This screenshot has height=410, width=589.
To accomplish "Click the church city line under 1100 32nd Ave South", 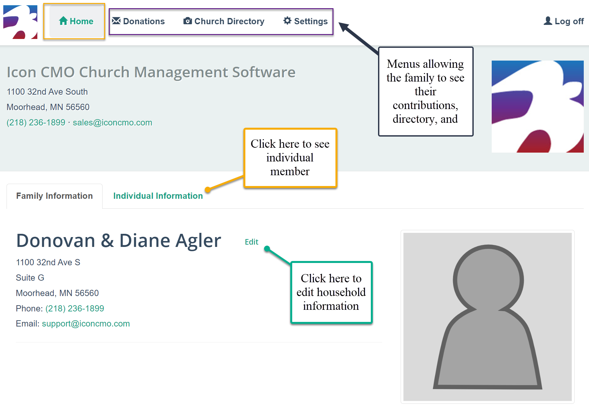I will (48, 107).
